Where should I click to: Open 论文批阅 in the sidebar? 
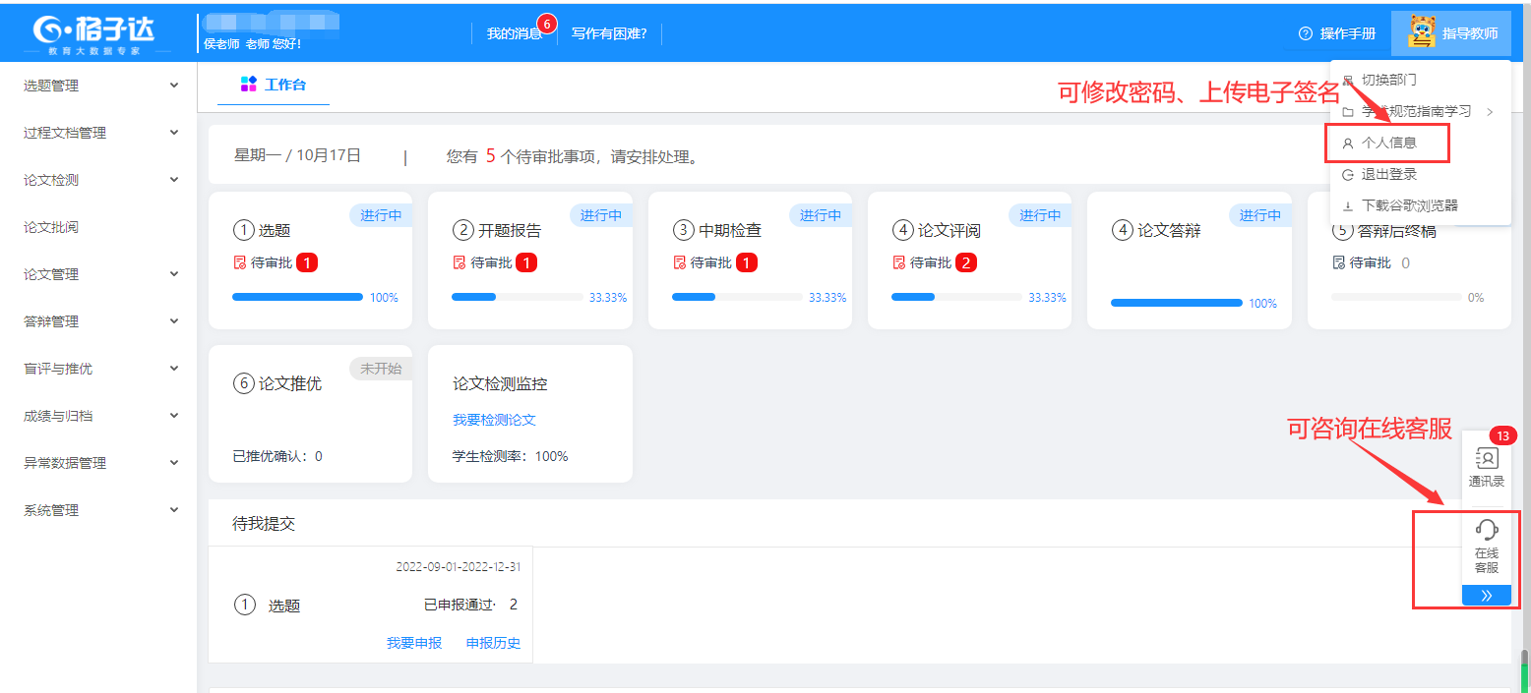(51, 227)
